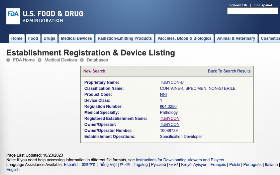The width and height of the screenshot is (280, 175).
Task: Open product code NNI link
Action: [163, 95]
